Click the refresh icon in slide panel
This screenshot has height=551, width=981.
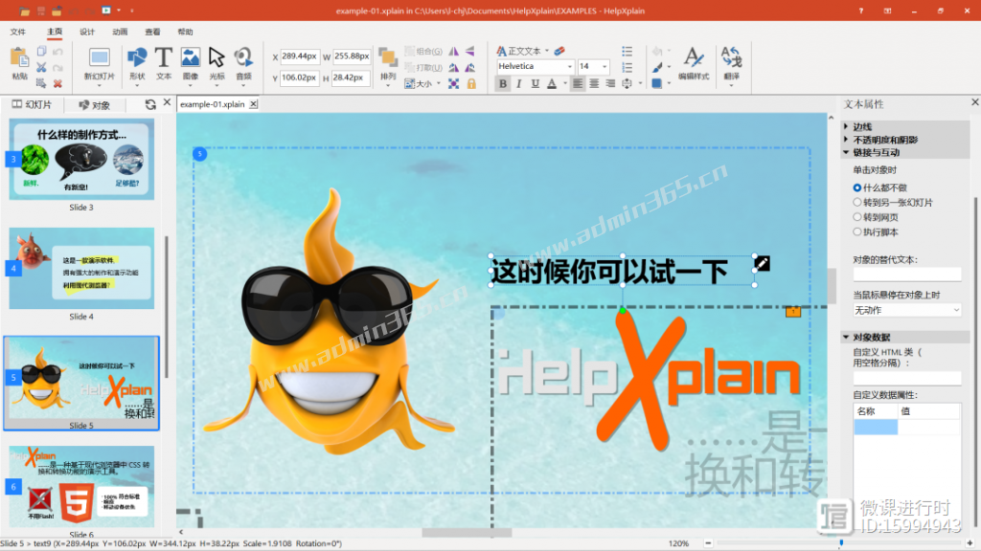(150, 104)
